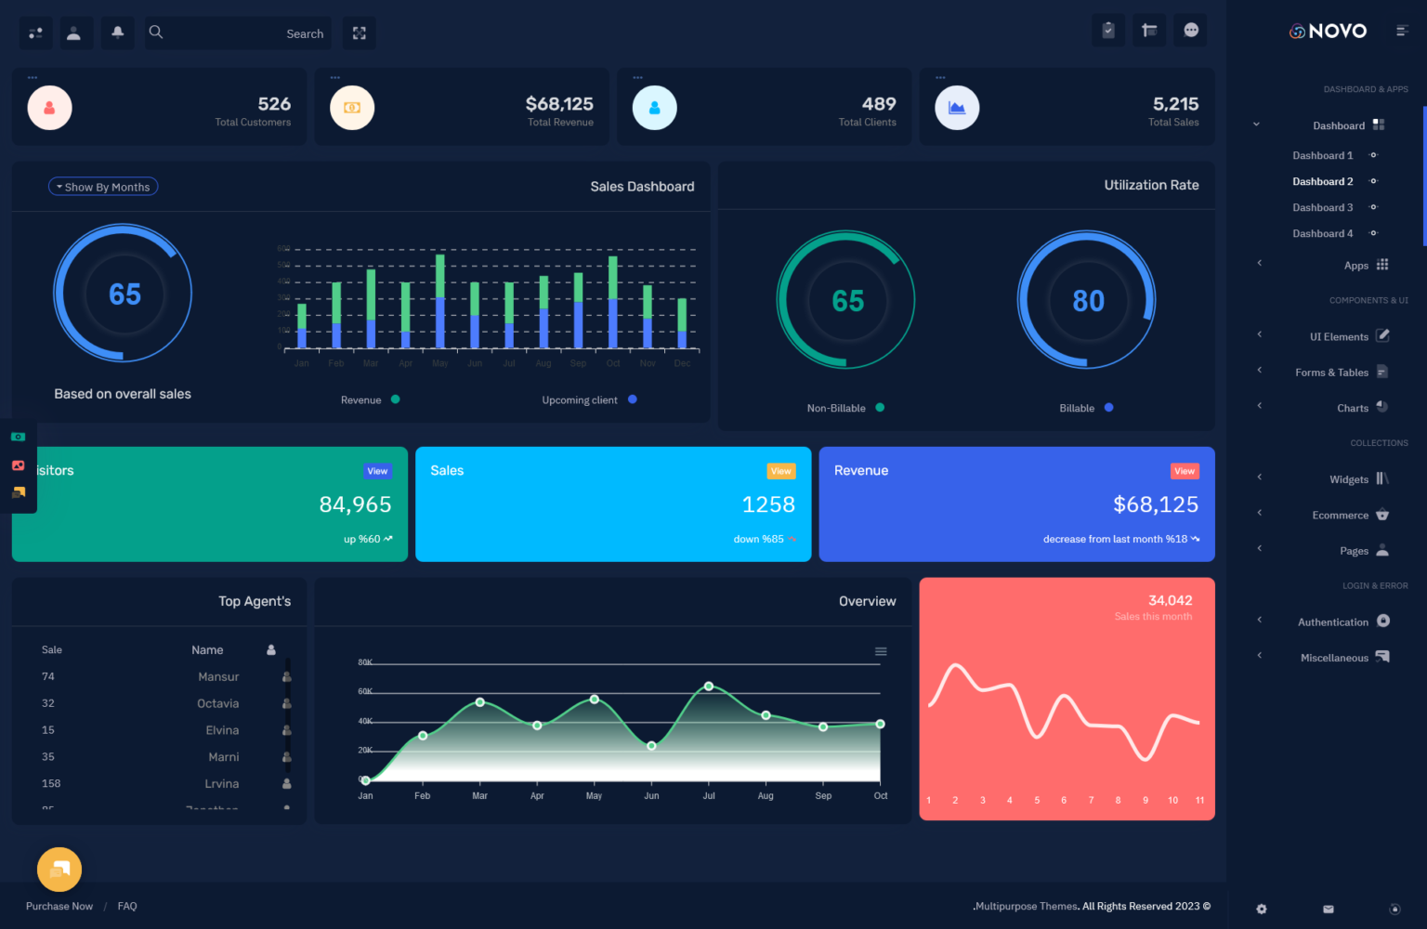
Task: Open the Ecommerce menu item
Action: pyautogui.click(x=1339, y=515)
